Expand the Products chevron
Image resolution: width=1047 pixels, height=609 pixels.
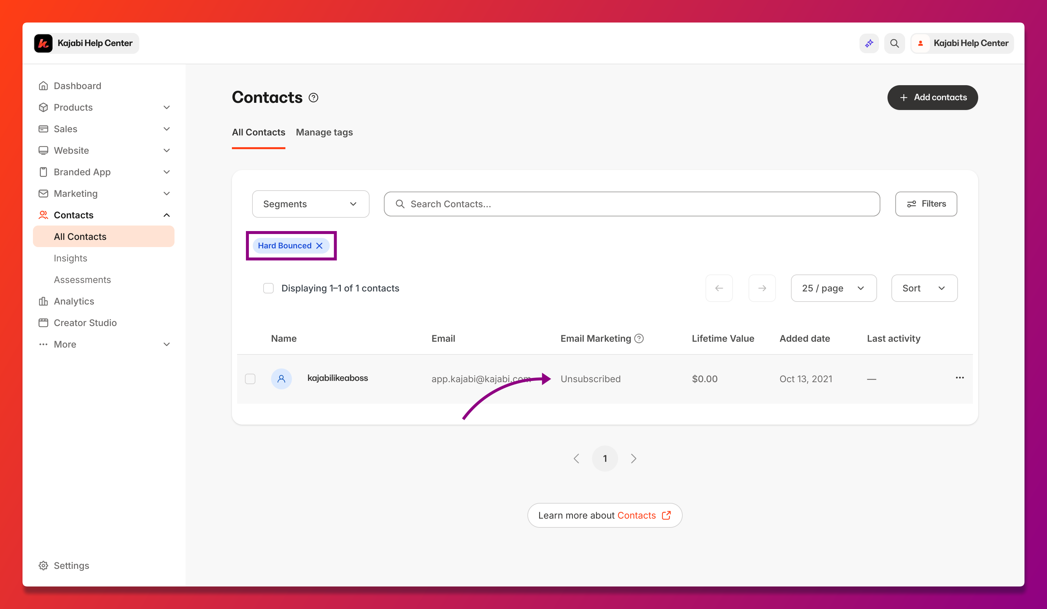tap(167, 107)
